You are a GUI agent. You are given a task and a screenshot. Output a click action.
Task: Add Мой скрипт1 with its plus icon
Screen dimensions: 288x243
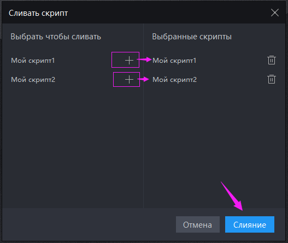click(129, 60)
